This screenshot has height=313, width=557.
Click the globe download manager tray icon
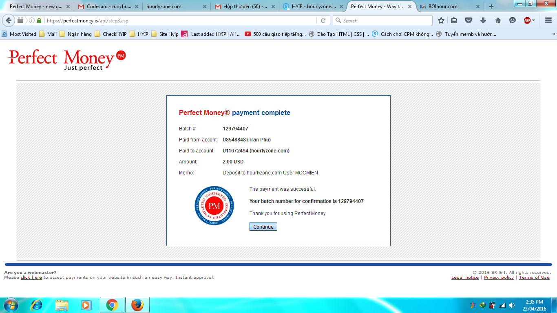(x=483, y=305)
